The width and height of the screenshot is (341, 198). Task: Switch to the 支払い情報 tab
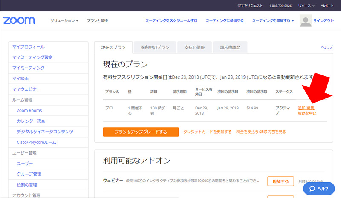point(191,47)
